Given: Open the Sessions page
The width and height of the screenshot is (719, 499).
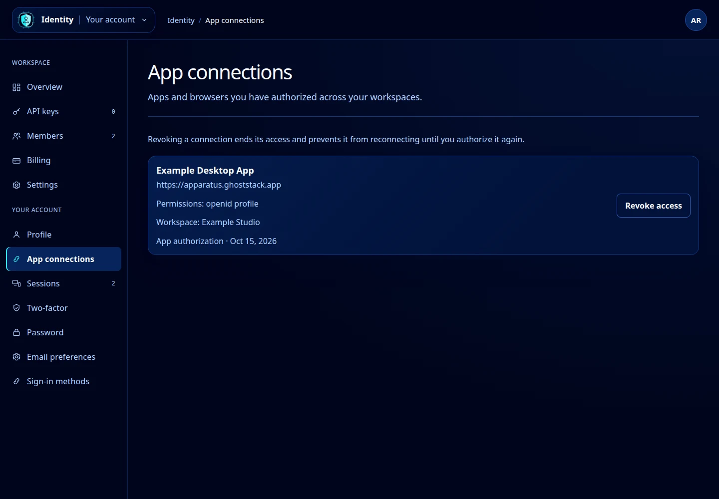Looking at the screenshot, I should (x=64, y=283).
